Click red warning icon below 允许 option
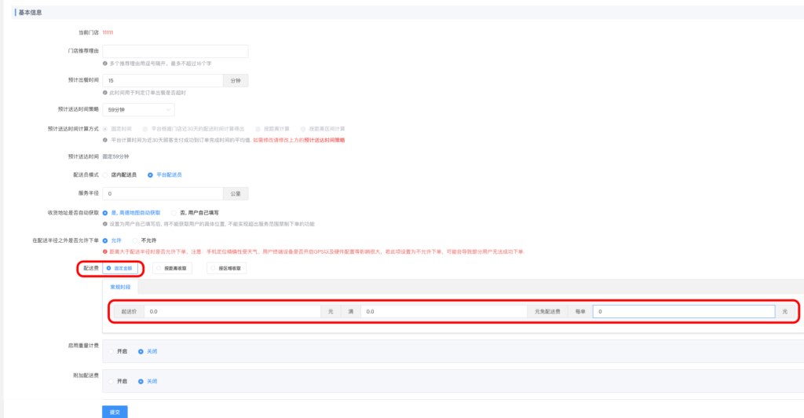 [x=105, y=251]
